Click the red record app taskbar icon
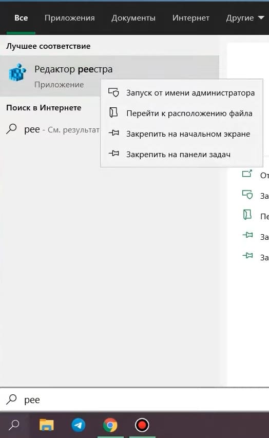 [142, 425]
